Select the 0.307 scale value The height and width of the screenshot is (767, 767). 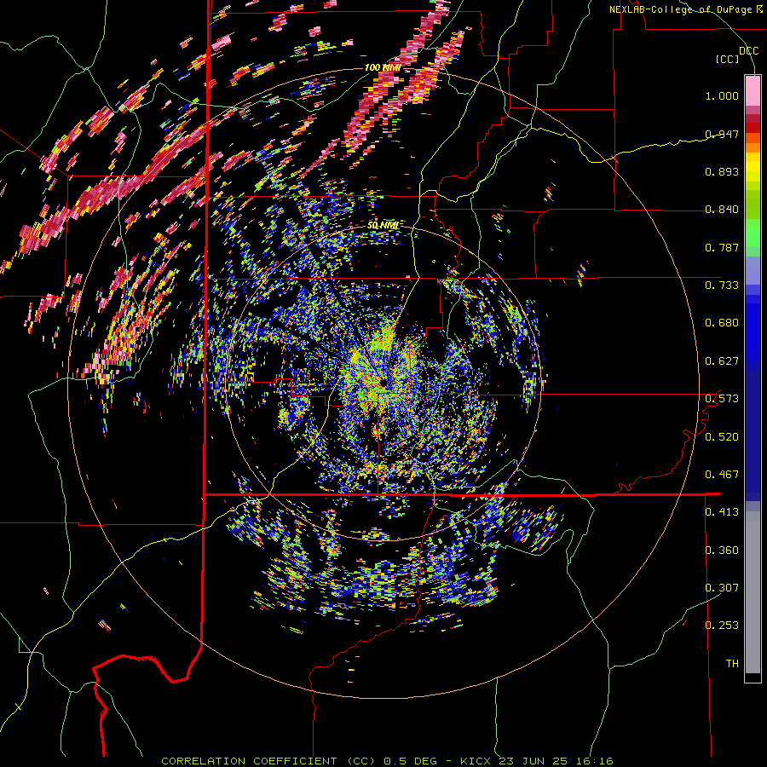[x=722, y=588]
